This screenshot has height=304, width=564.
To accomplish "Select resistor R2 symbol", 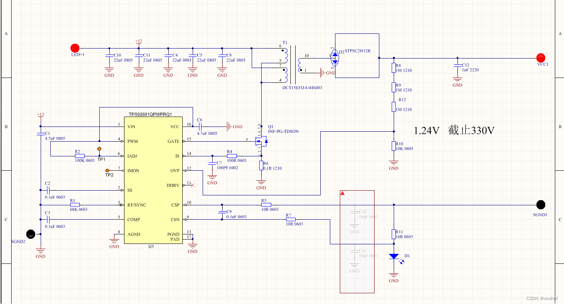I will coord(80,156).
